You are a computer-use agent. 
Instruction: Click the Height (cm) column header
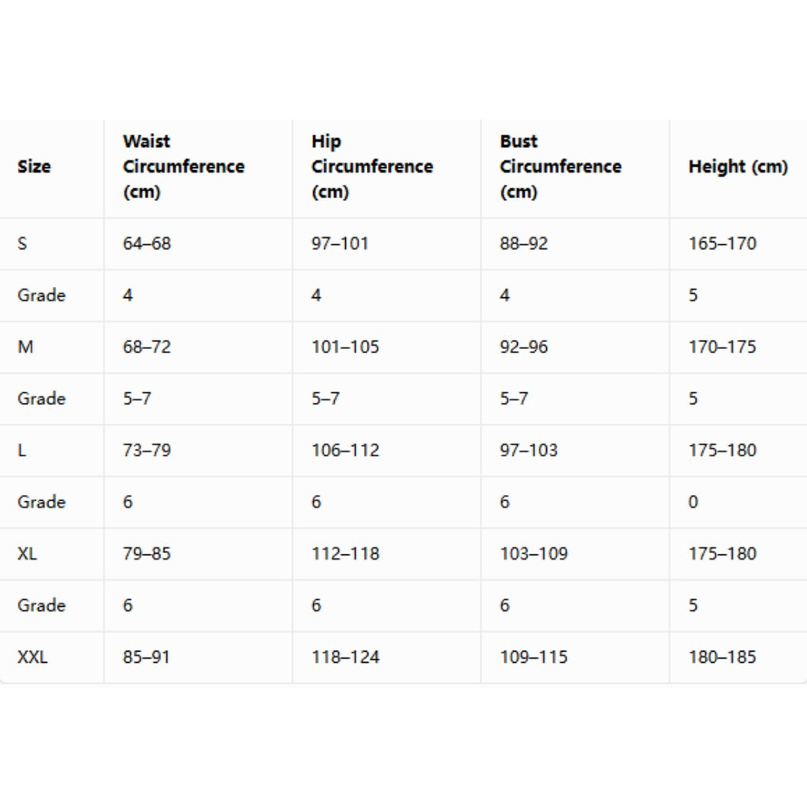pos(738,166)
